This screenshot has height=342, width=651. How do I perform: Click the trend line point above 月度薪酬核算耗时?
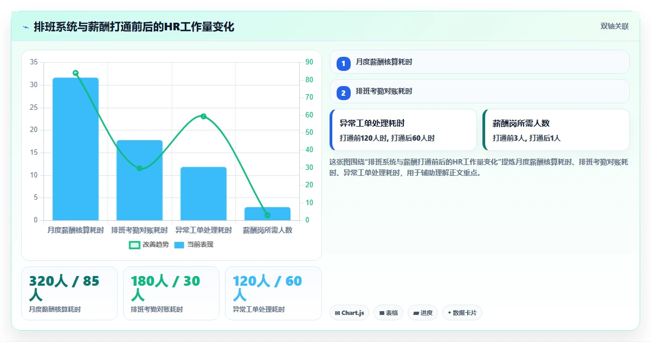(x=75, y=73)
